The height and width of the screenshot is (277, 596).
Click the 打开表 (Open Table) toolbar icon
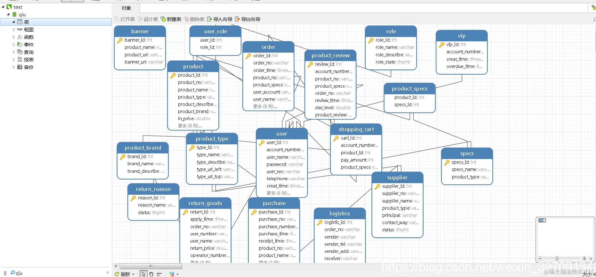tap(117, 19)
